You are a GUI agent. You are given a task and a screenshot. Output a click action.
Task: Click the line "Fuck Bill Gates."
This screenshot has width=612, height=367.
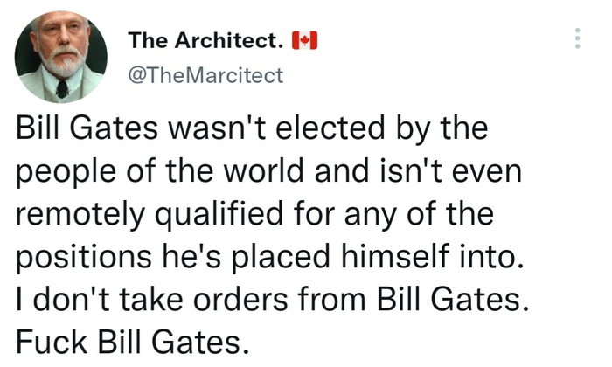(x=128, y=341)
